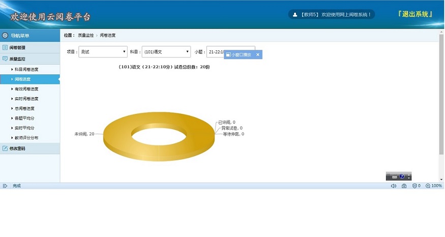Screen dimensions: 445x237
Task: Click the 未评阅, 20 chart label
Action: pos(84,134)
